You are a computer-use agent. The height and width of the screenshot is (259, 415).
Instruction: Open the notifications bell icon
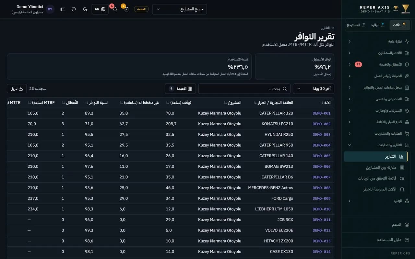(115, 9)
